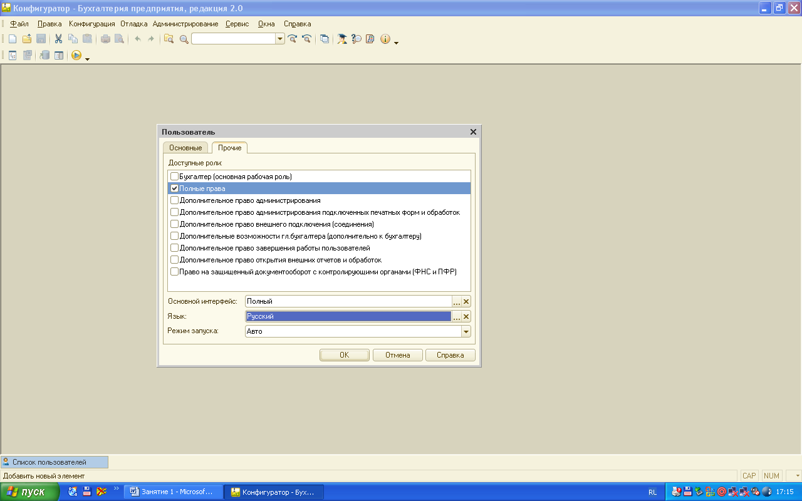This screenshot has height=501, width=802.
Task: Open file using the folder toolbar icon
Action: 27,39
